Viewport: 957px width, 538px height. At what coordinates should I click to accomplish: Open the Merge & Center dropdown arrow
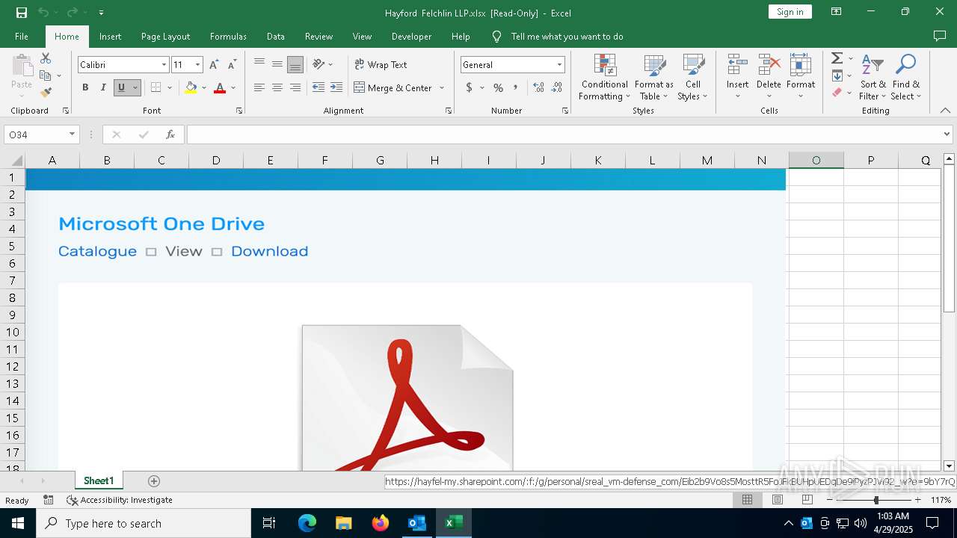(442, 87)
